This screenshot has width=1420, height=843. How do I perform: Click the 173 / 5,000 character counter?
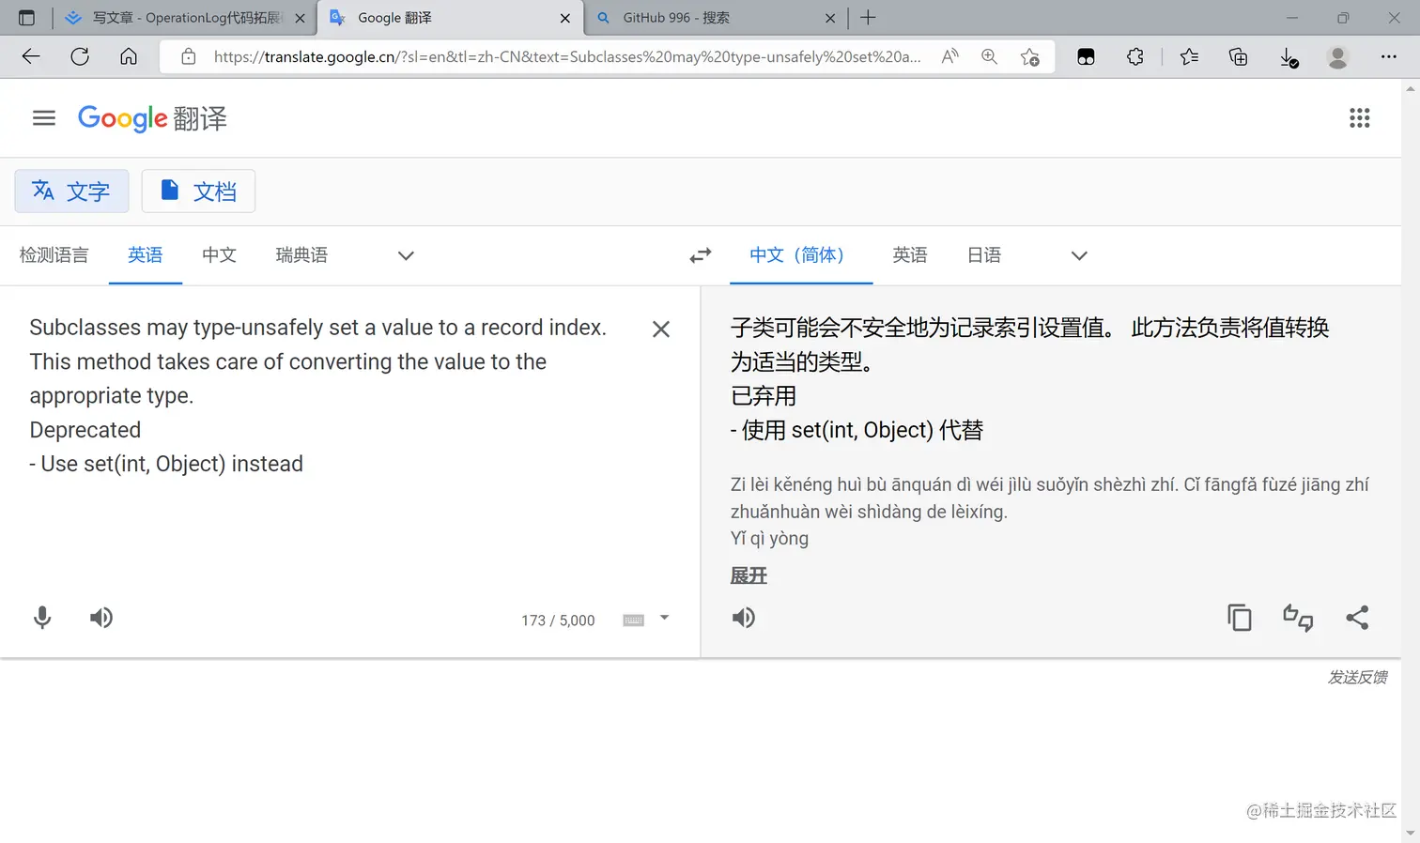click(558, 621)
